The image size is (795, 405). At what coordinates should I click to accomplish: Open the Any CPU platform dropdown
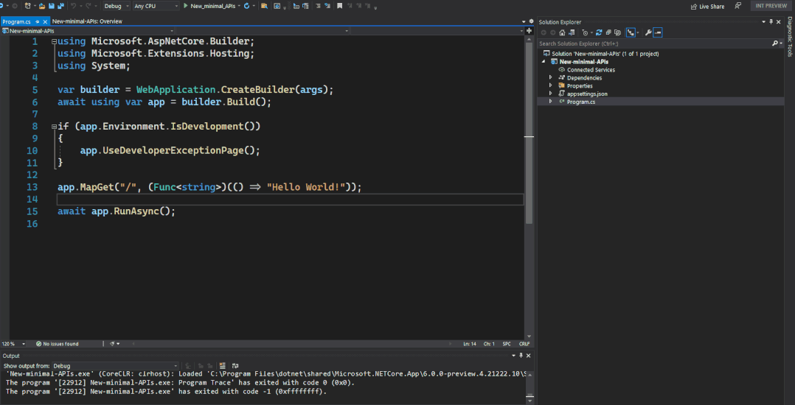tap(156, 6)
